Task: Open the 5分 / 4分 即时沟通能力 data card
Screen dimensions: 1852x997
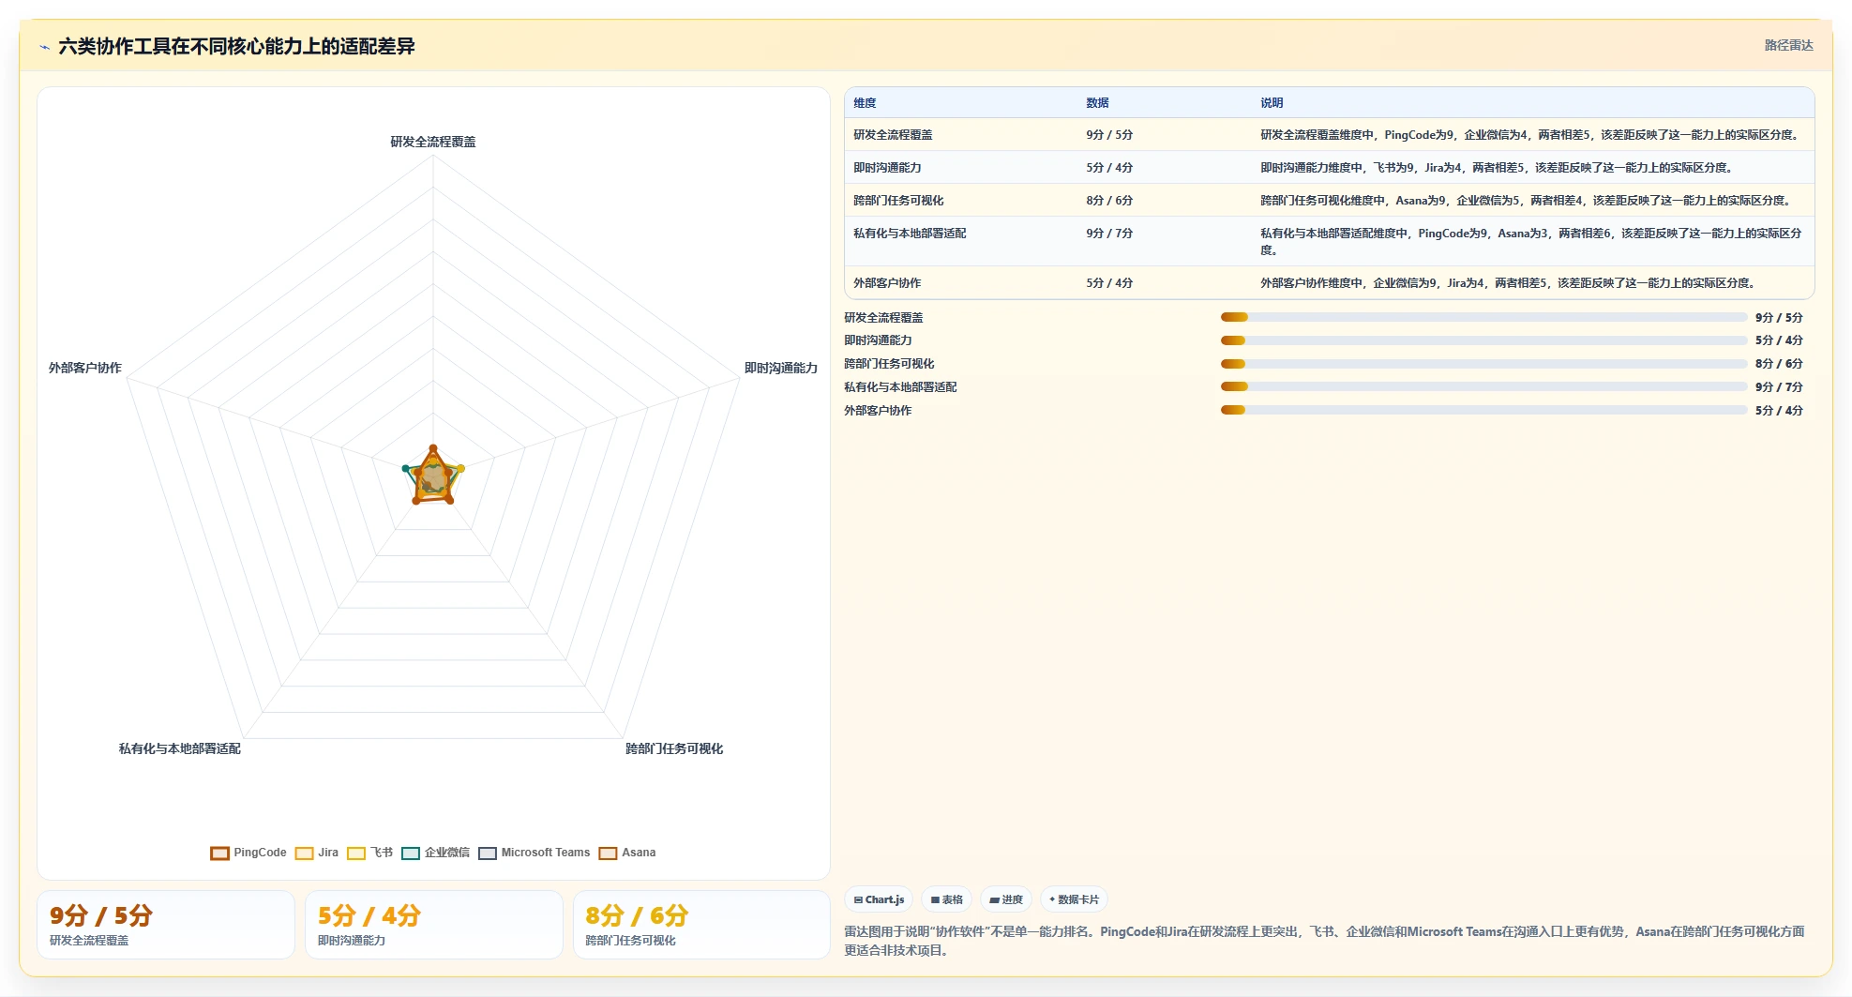Action: 434,925
